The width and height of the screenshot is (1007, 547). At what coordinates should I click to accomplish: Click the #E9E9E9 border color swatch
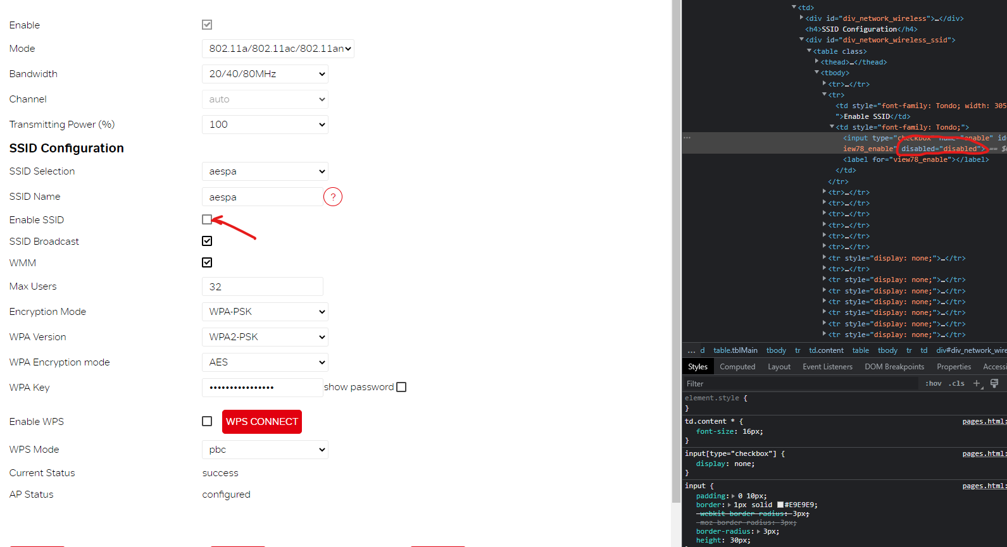point(780,505)
